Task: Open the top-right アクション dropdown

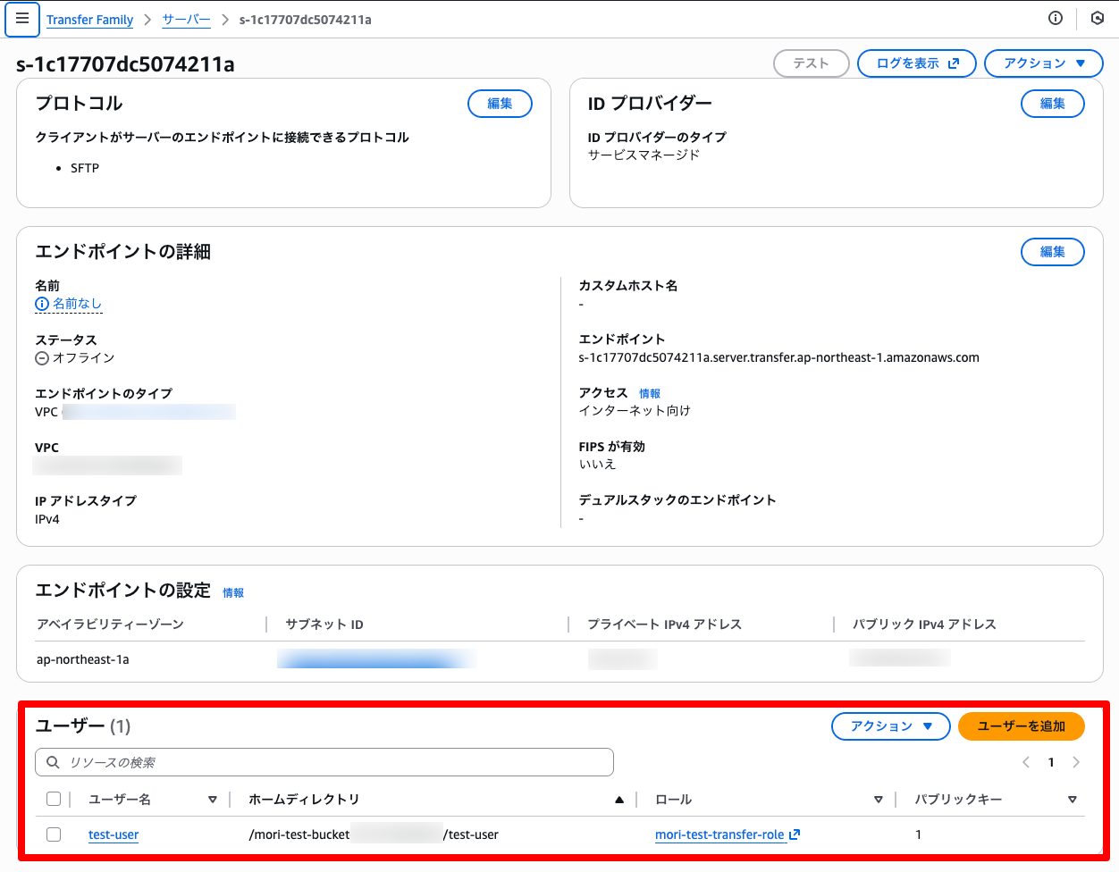Action: [x=1043, y=63]
